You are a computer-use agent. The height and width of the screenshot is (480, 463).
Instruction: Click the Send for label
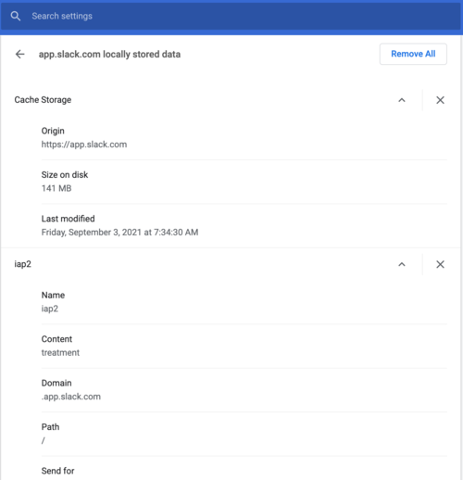[57, 471]
